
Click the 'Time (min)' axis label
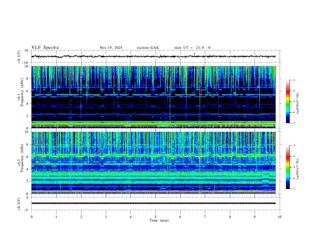click(x=159, y=220)
